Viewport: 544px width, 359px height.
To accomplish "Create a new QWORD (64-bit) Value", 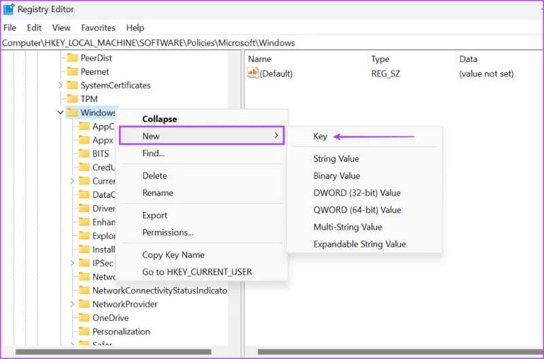I will 364,210.
